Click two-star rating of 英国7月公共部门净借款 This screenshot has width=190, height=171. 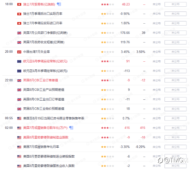tap(107, 33)
